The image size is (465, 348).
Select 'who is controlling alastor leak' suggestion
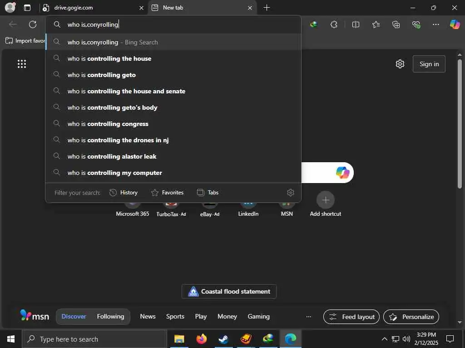click(x=173, y=156)
